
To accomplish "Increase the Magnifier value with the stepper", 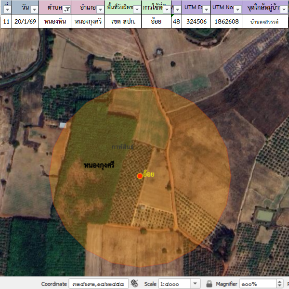I will [x=281, y=282].
